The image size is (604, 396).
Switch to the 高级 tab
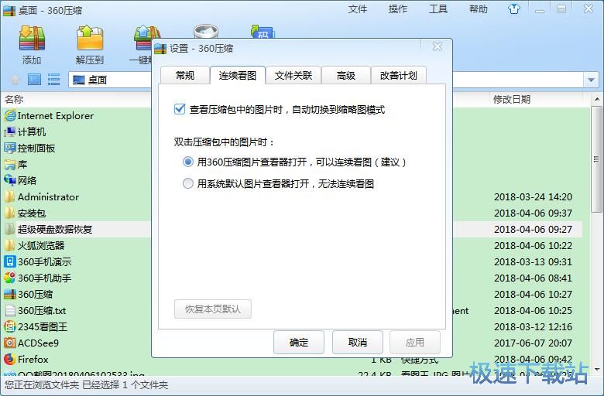[x=346, y=76]
